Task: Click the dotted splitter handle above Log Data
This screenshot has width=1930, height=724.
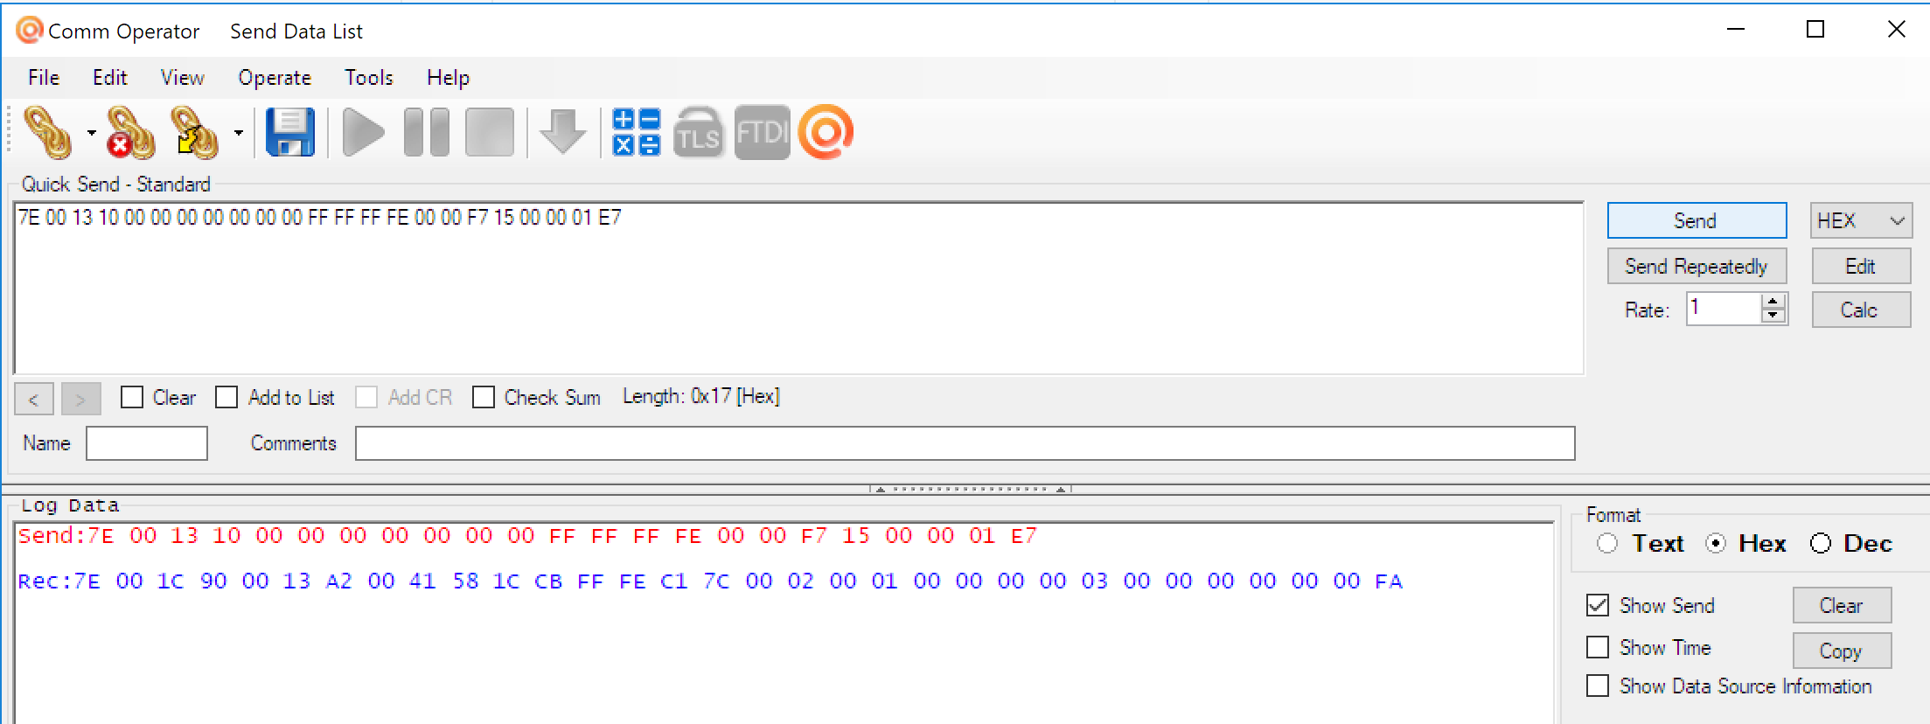Action: click(970, 489)
